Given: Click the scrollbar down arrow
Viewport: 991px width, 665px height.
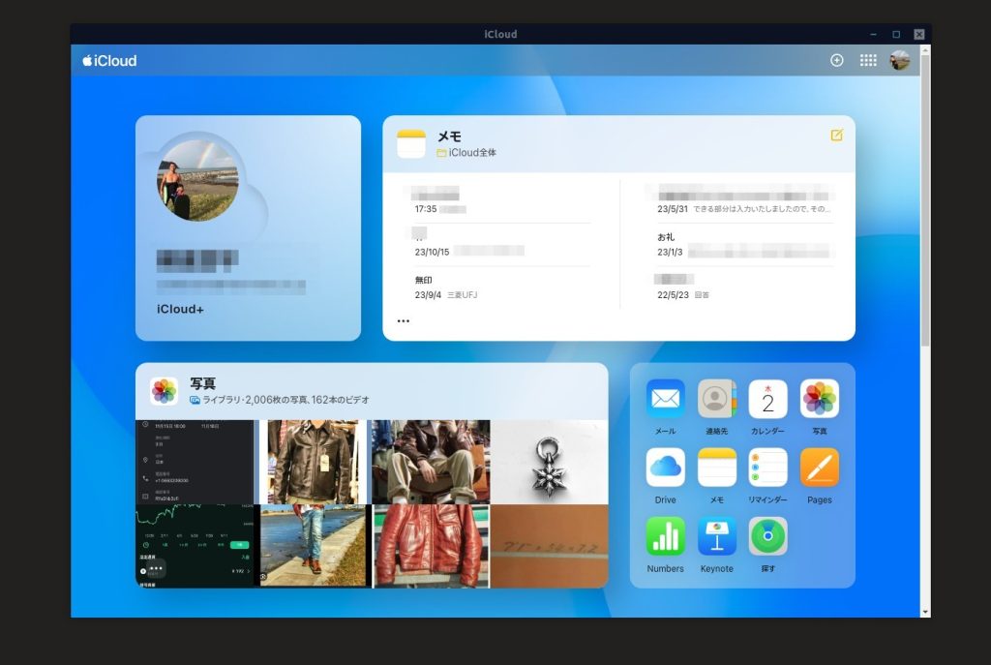Looking at the screenshot, I should (925, 612).
